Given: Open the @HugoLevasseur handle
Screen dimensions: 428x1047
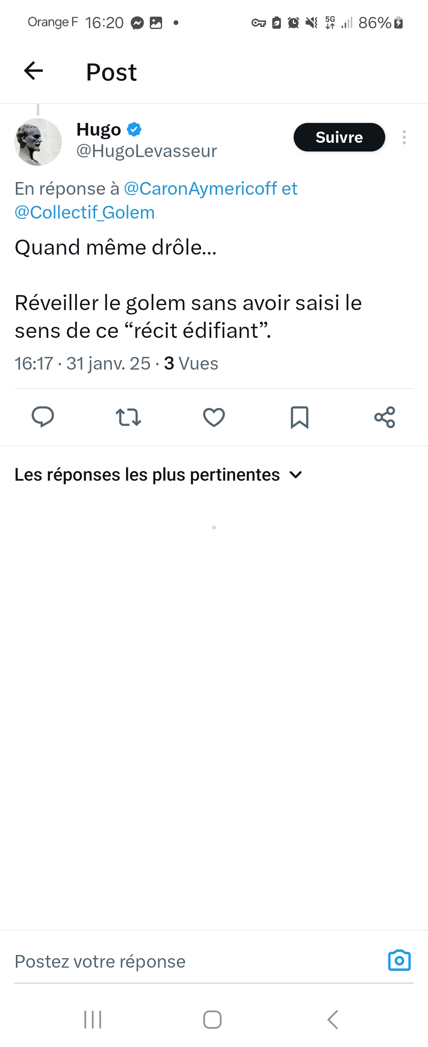Looking at the screenshot, I should [147, 151].
